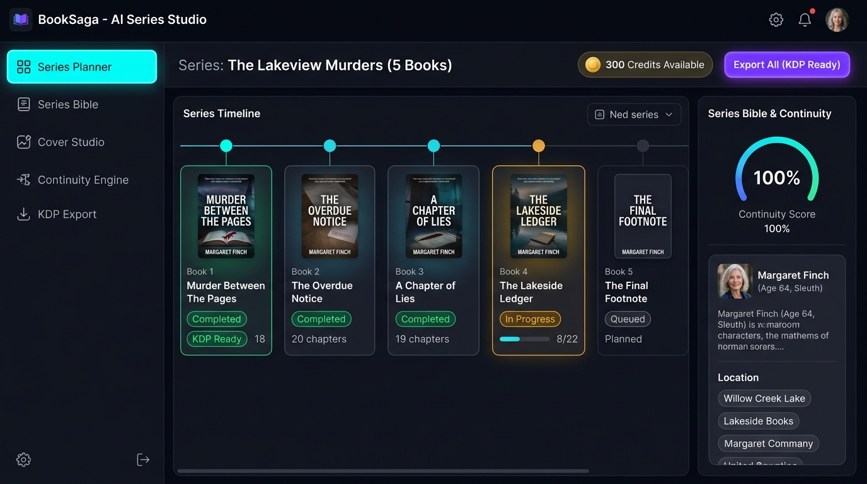Click the BookSaga book logo icon

pos(21,20)
